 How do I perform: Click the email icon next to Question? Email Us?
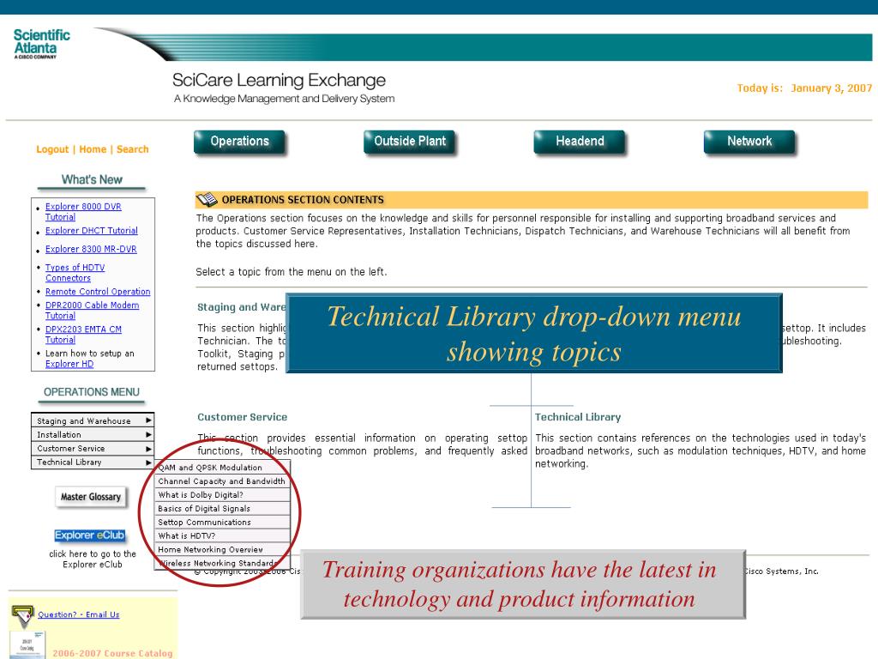coord(22,616)
